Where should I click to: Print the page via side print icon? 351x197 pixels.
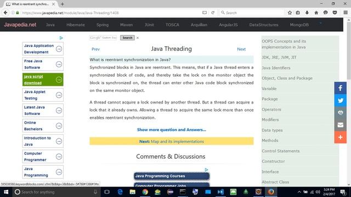click(x=341, y=113)
